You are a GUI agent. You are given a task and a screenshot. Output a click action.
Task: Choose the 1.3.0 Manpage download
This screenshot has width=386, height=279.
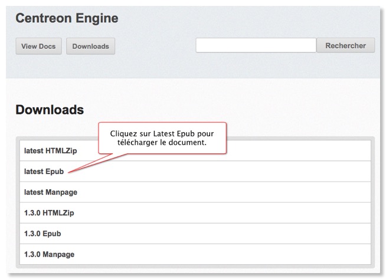(49, 254)
